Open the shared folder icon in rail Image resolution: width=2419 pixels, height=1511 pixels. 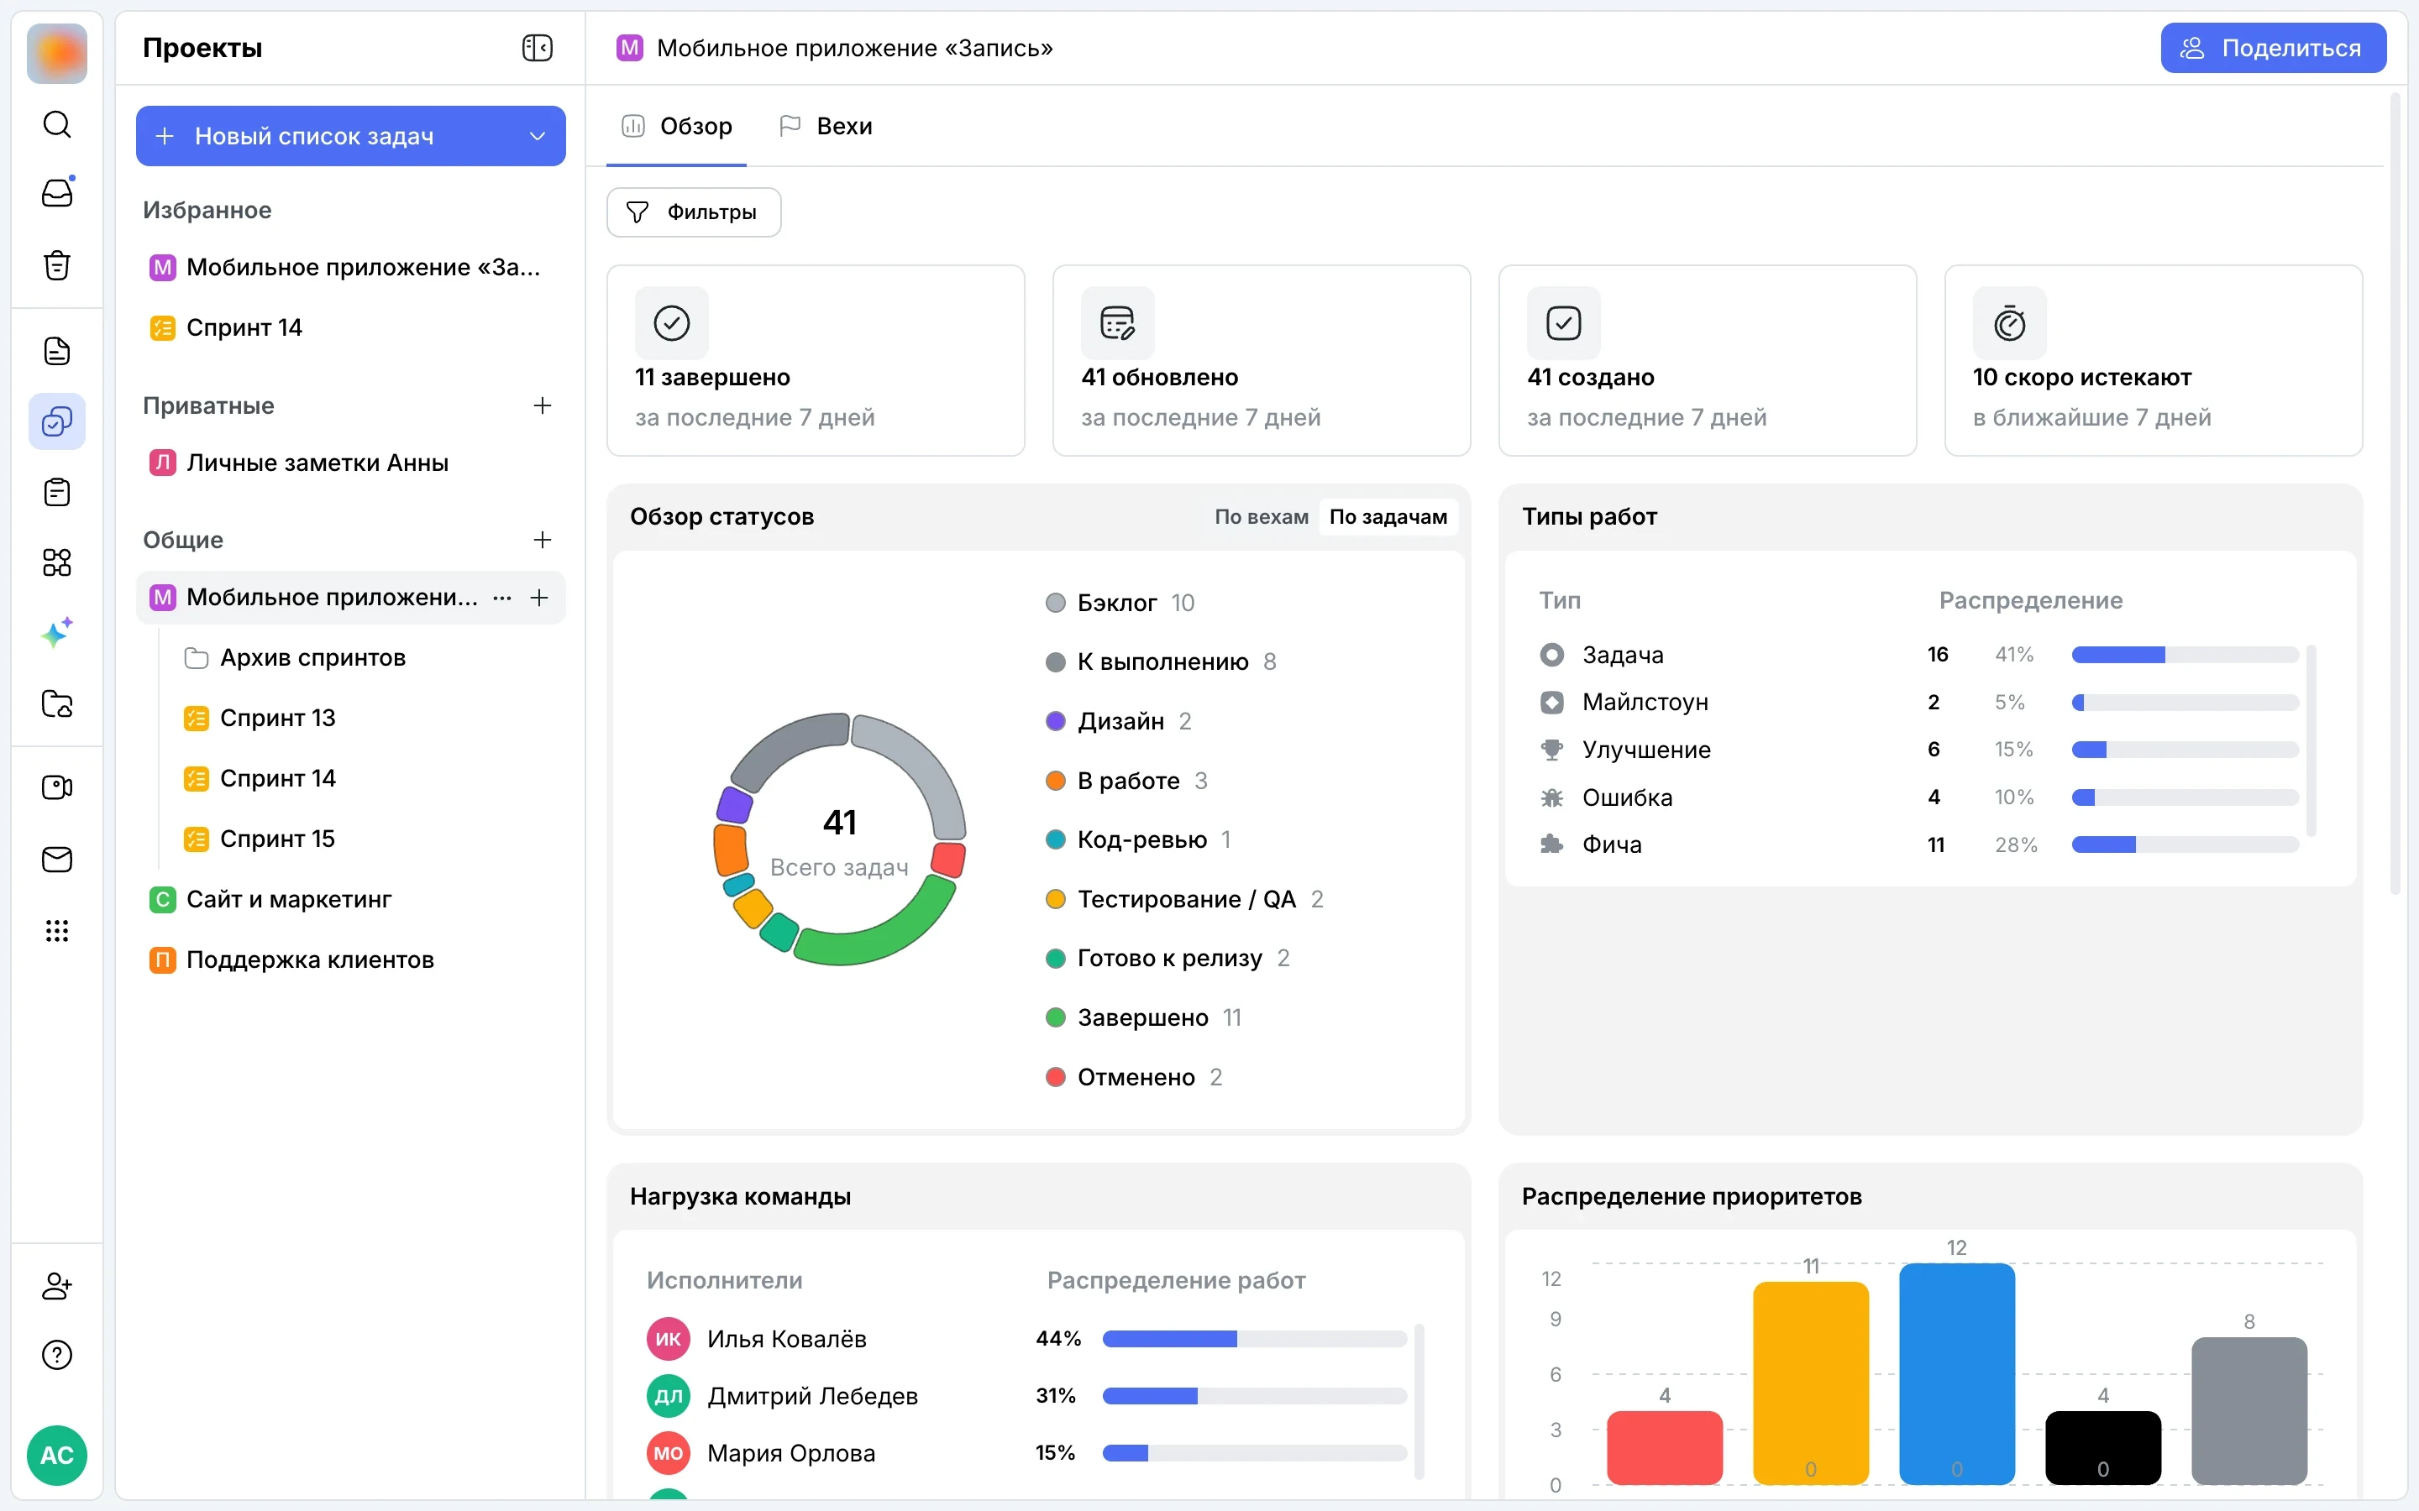pos(57,703)
